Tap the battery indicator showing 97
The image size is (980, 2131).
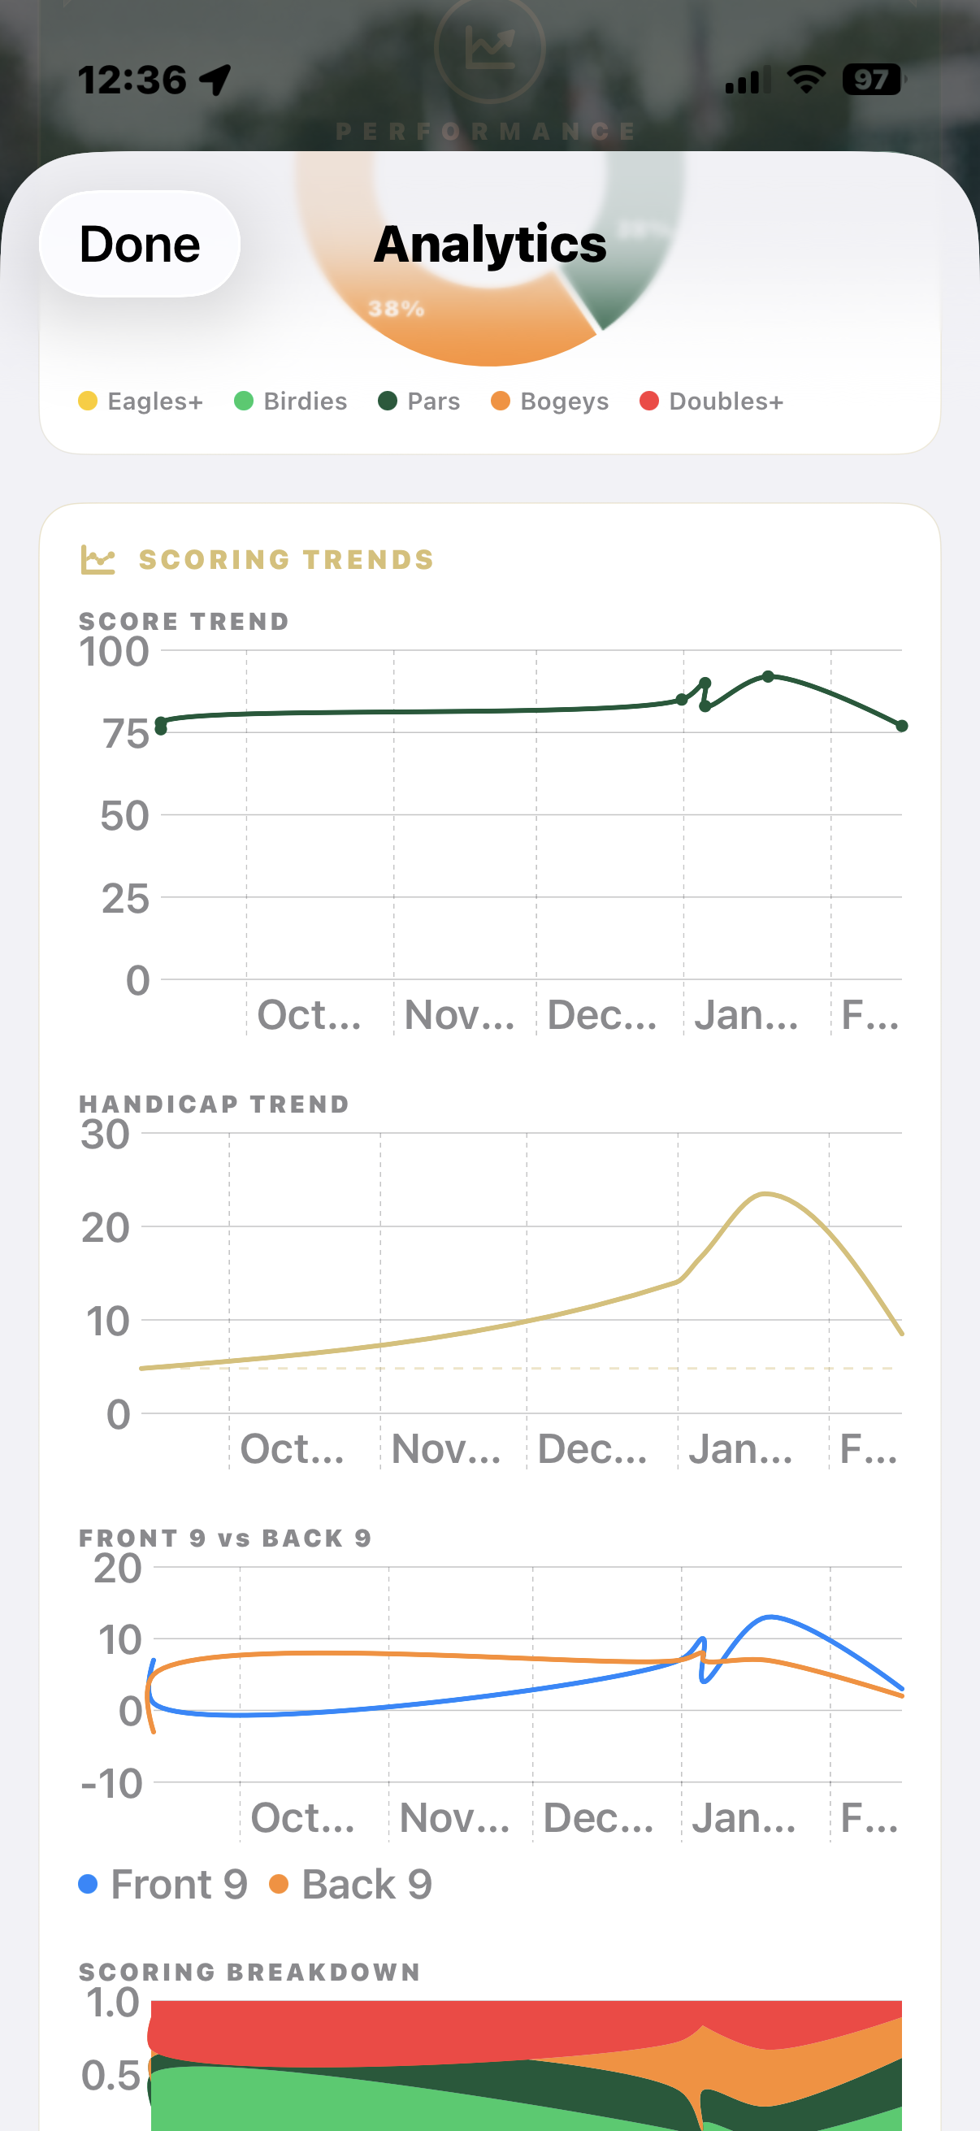click(x=871, y=80)
